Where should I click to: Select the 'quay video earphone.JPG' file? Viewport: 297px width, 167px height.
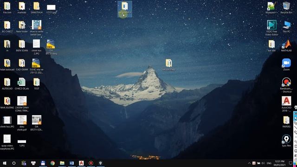[7, 142]
